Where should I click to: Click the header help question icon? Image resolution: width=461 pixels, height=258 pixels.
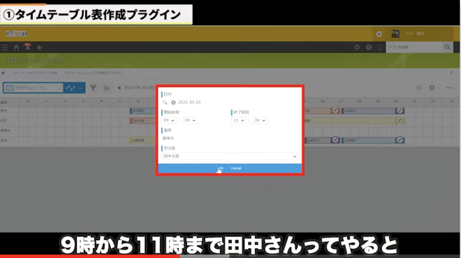tap(368, 47)
